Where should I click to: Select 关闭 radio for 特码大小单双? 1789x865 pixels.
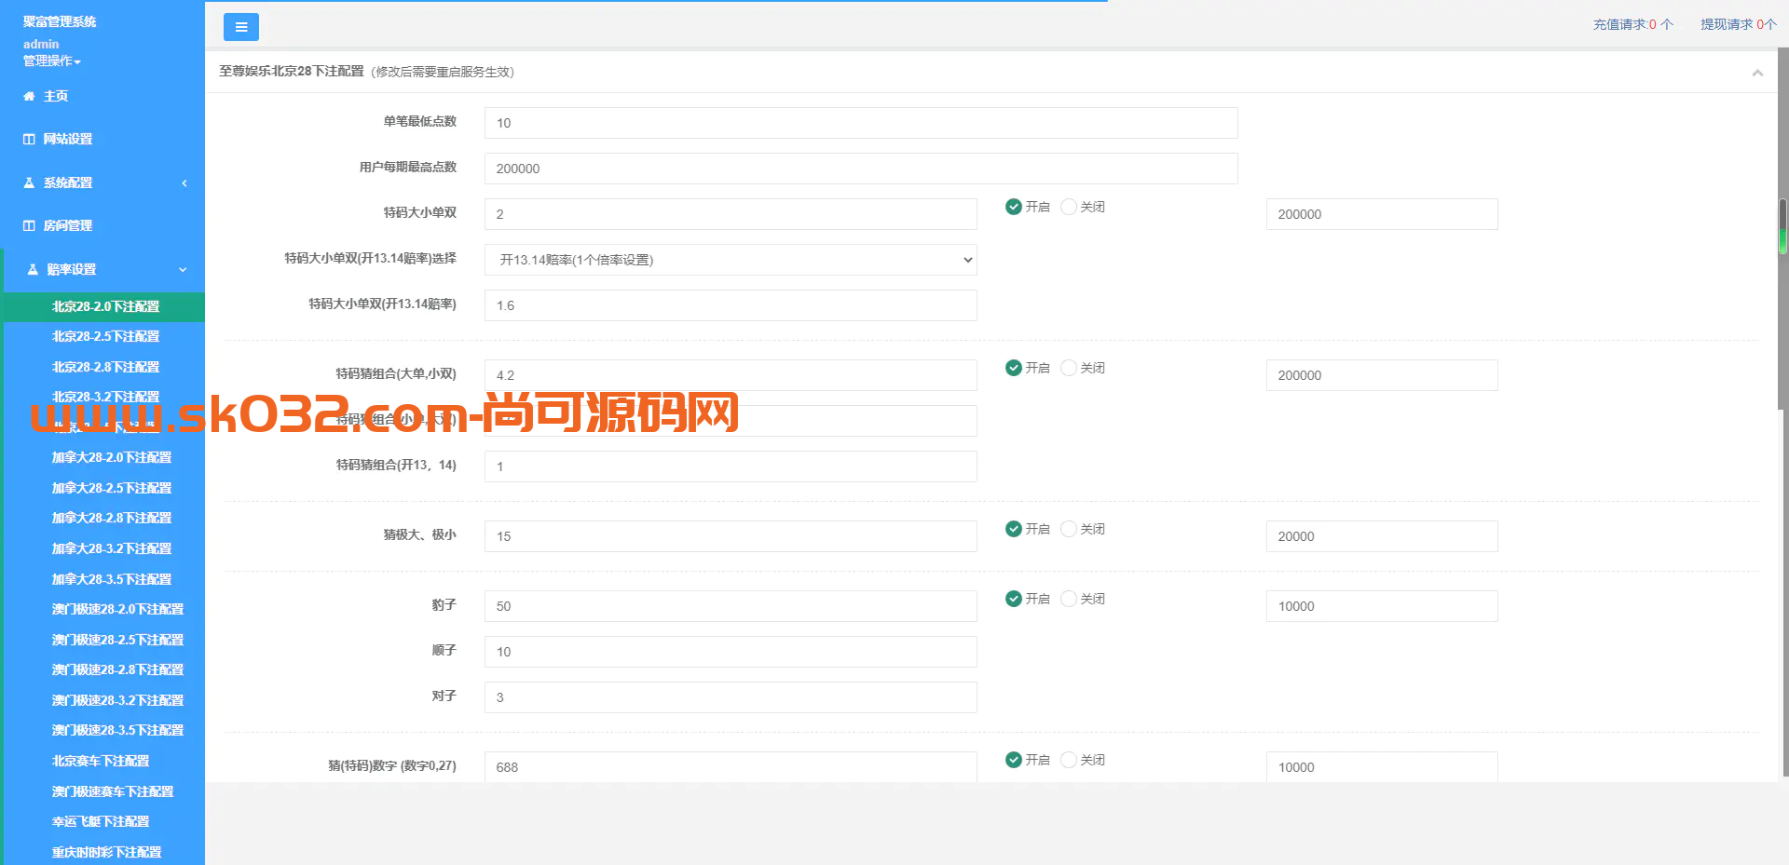pos(1069,207)
